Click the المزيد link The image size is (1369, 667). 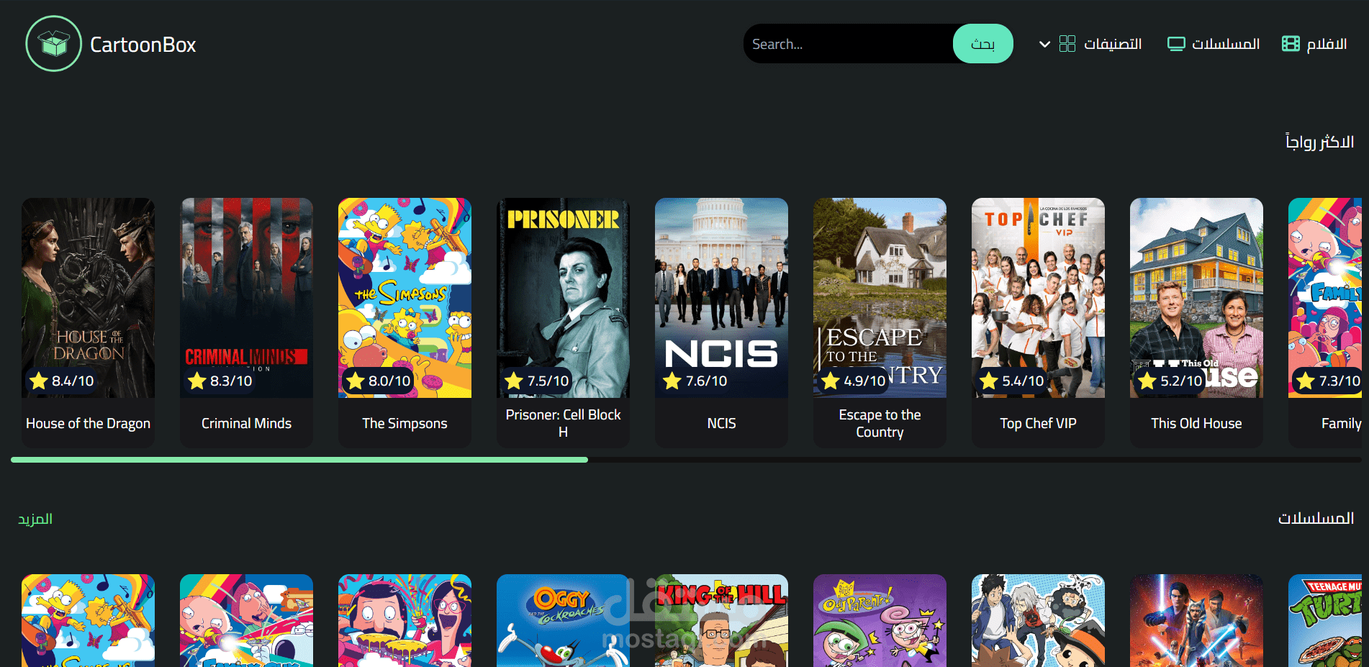click(34, 518)
